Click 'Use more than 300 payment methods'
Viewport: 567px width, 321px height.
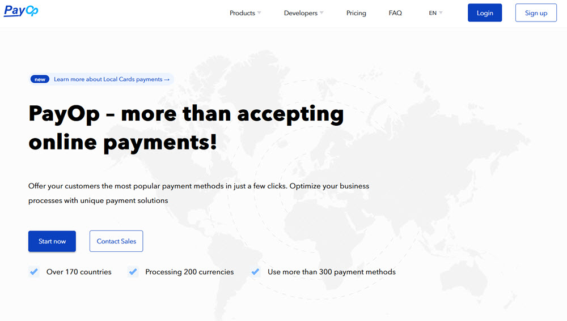tap(332, 272)
